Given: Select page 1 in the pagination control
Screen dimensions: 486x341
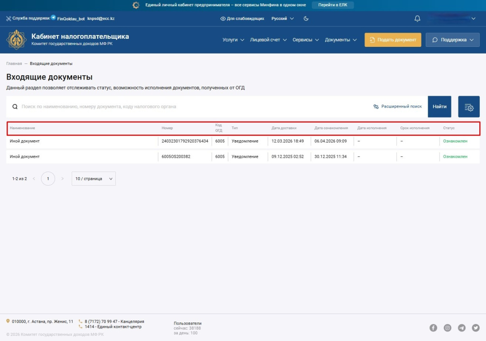Looking at the screenshot, I should (x=48, y=179).
